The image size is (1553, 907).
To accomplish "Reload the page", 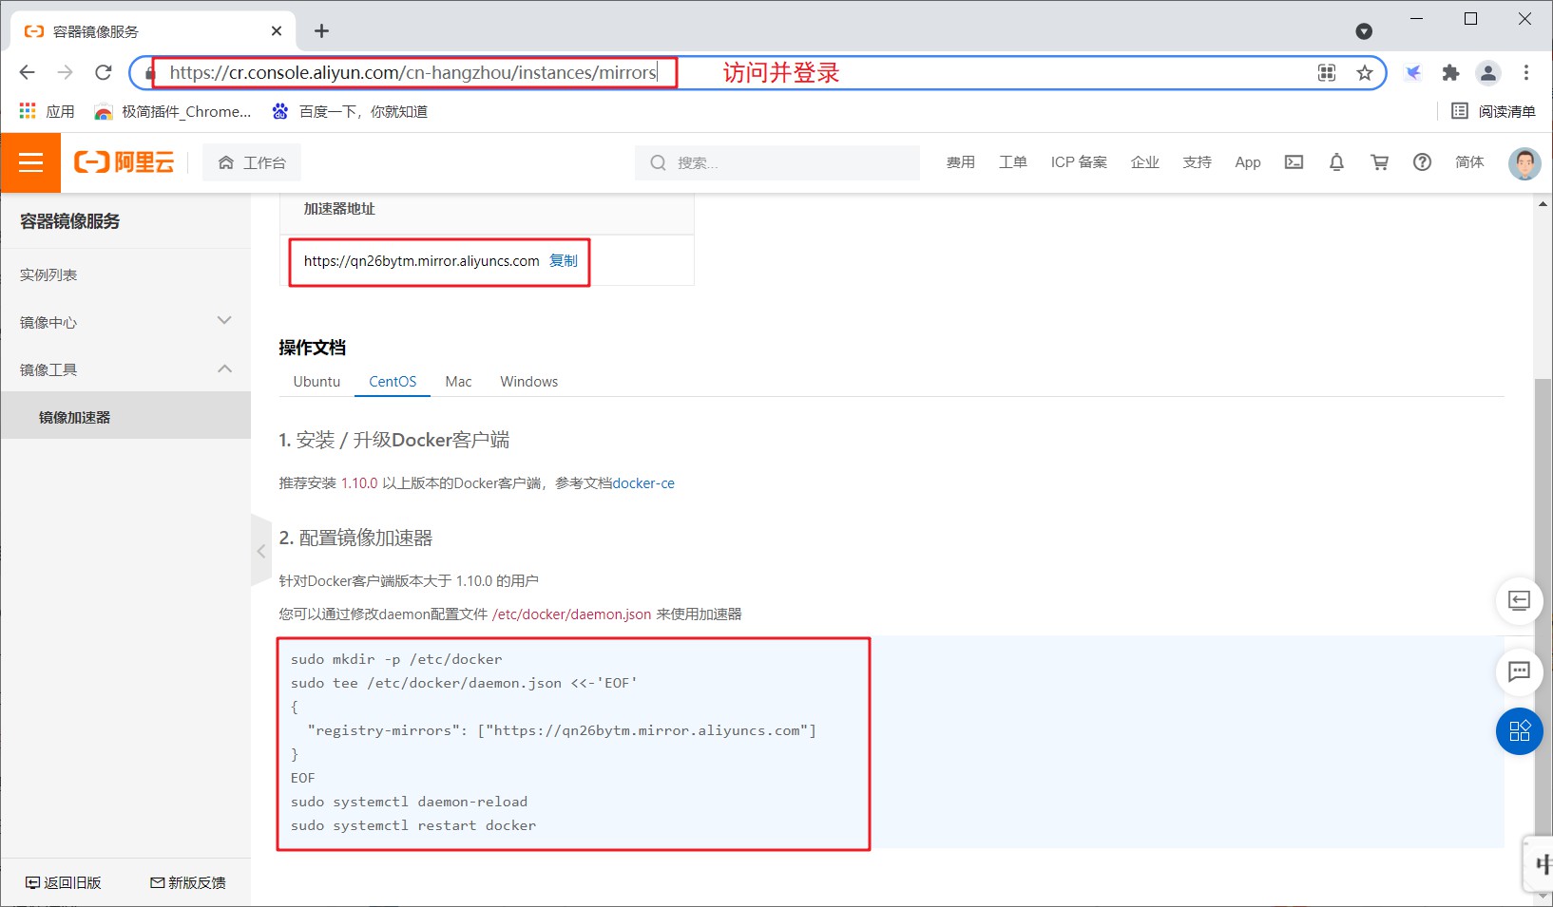I will click(x=104, y=72).
